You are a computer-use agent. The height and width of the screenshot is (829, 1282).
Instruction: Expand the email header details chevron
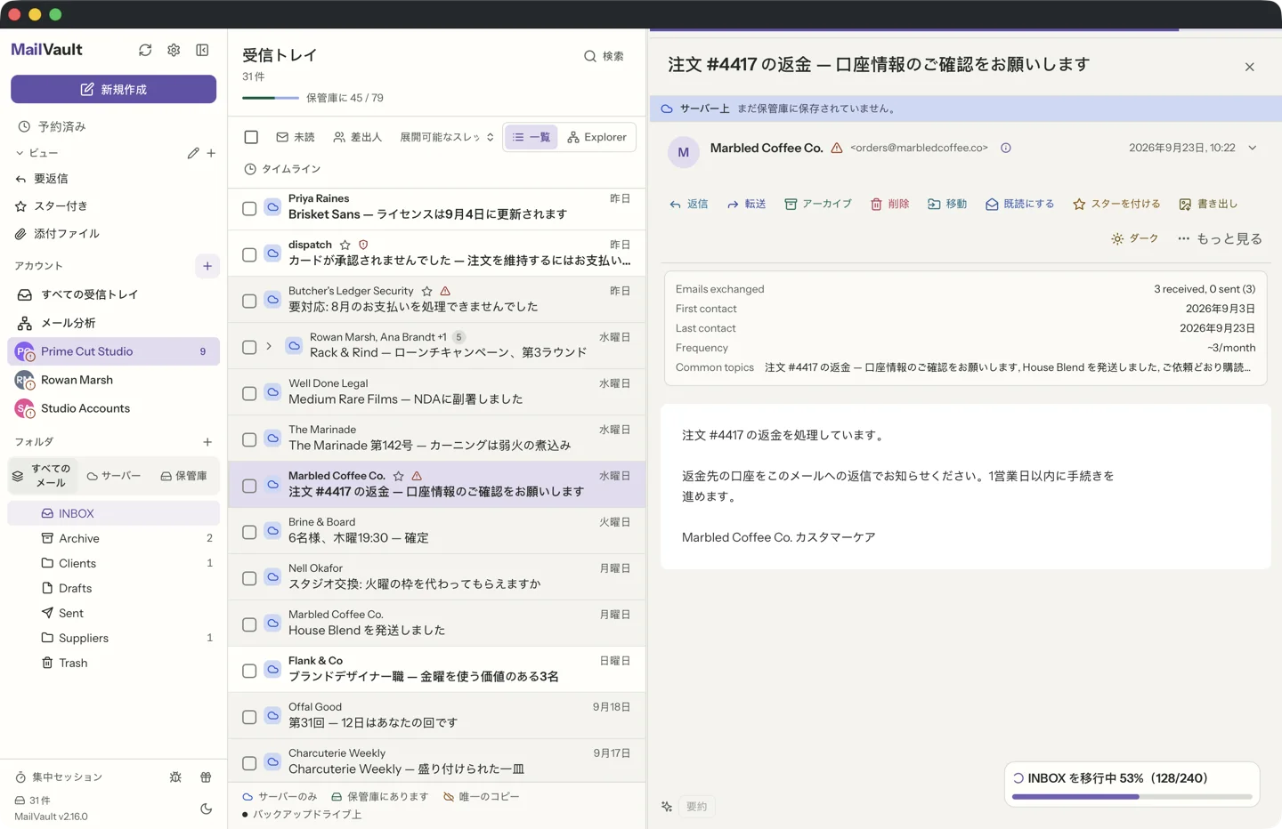click(x=1253, y=148)
